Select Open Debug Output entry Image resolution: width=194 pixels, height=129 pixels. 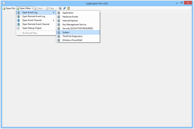[x=36, y=28]
